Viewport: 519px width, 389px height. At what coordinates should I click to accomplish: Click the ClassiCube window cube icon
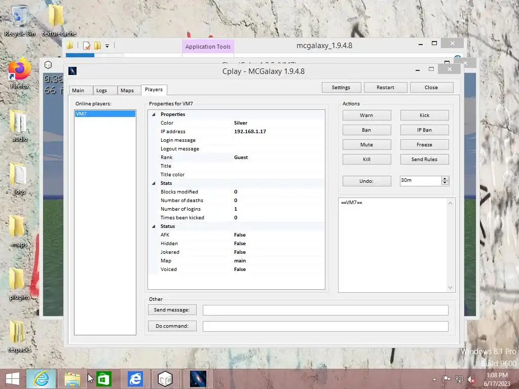point(48,65)
